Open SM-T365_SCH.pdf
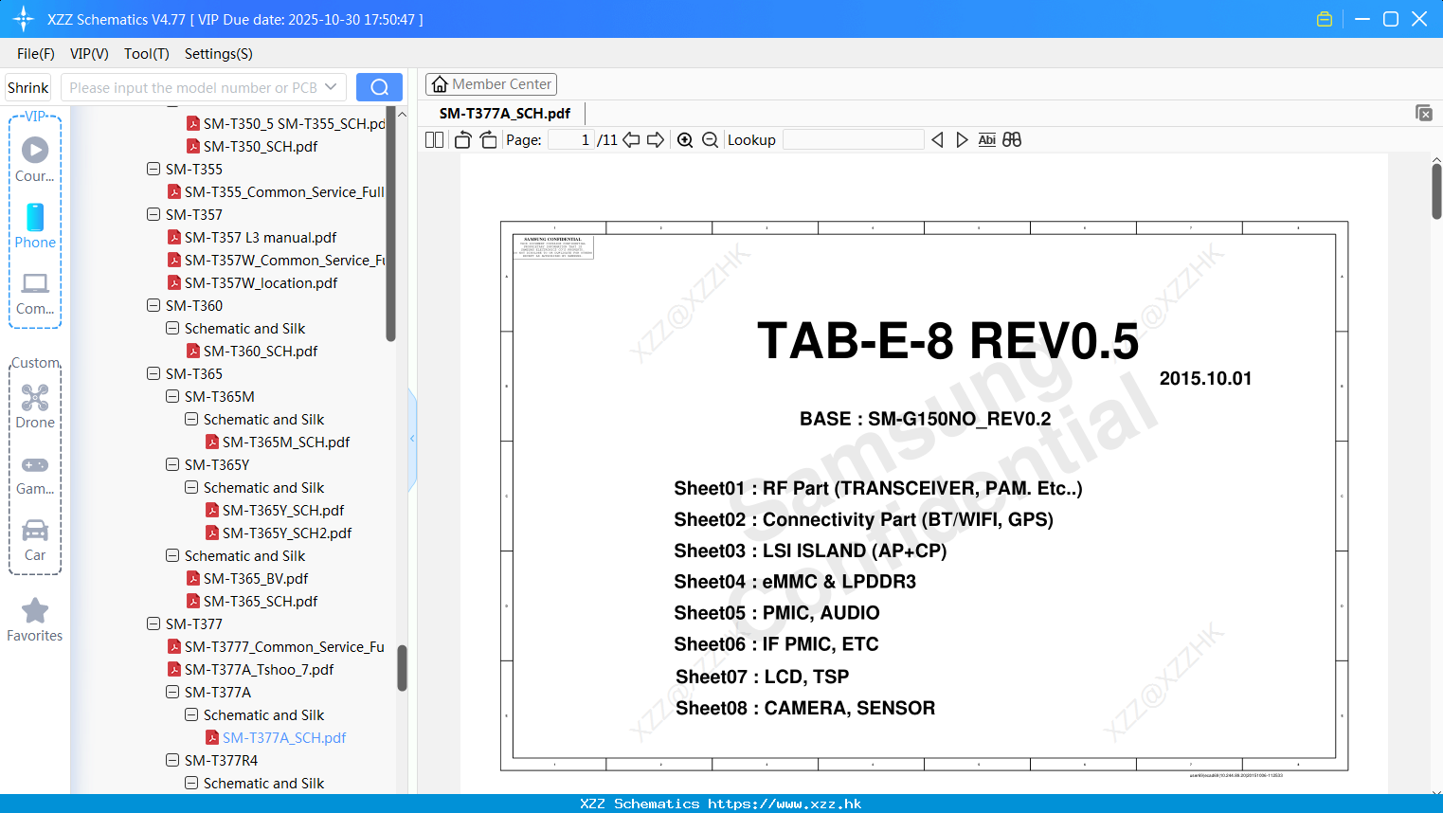The height and width of the screenshot is (813, 1443). coord(261,601)
